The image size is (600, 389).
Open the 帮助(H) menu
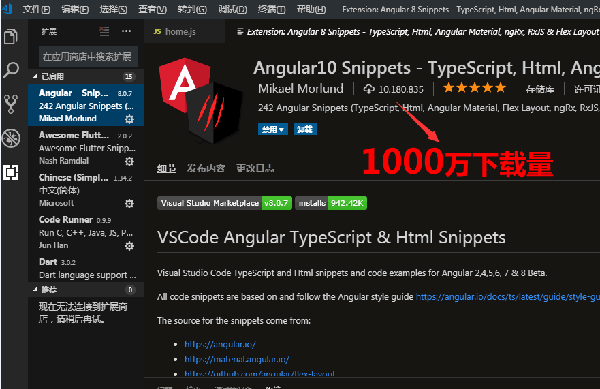tap(311, 9)
